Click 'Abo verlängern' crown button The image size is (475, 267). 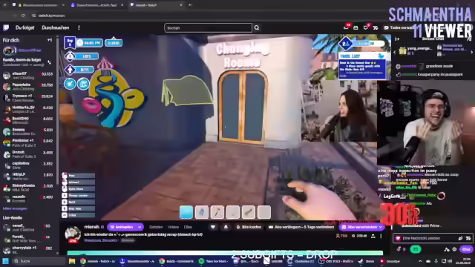(301, 227)
